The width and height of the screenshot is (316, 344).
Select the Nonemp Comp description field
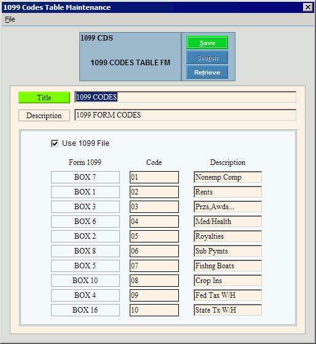pos(227,177)
